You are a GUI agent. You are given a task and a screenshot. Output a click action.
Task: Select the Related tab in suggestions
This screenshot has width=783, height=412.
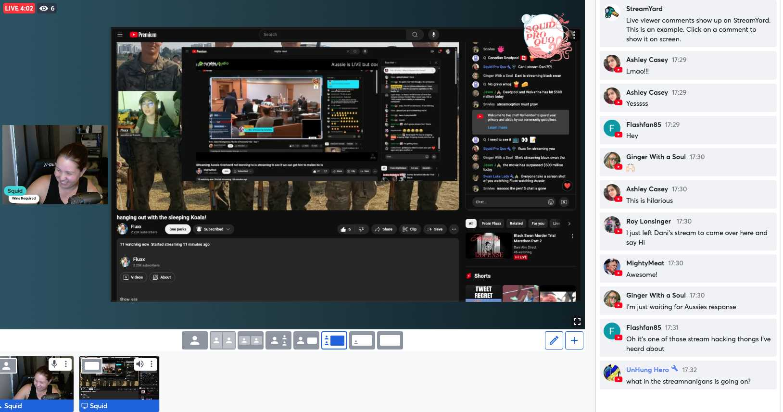click(516, 224)
